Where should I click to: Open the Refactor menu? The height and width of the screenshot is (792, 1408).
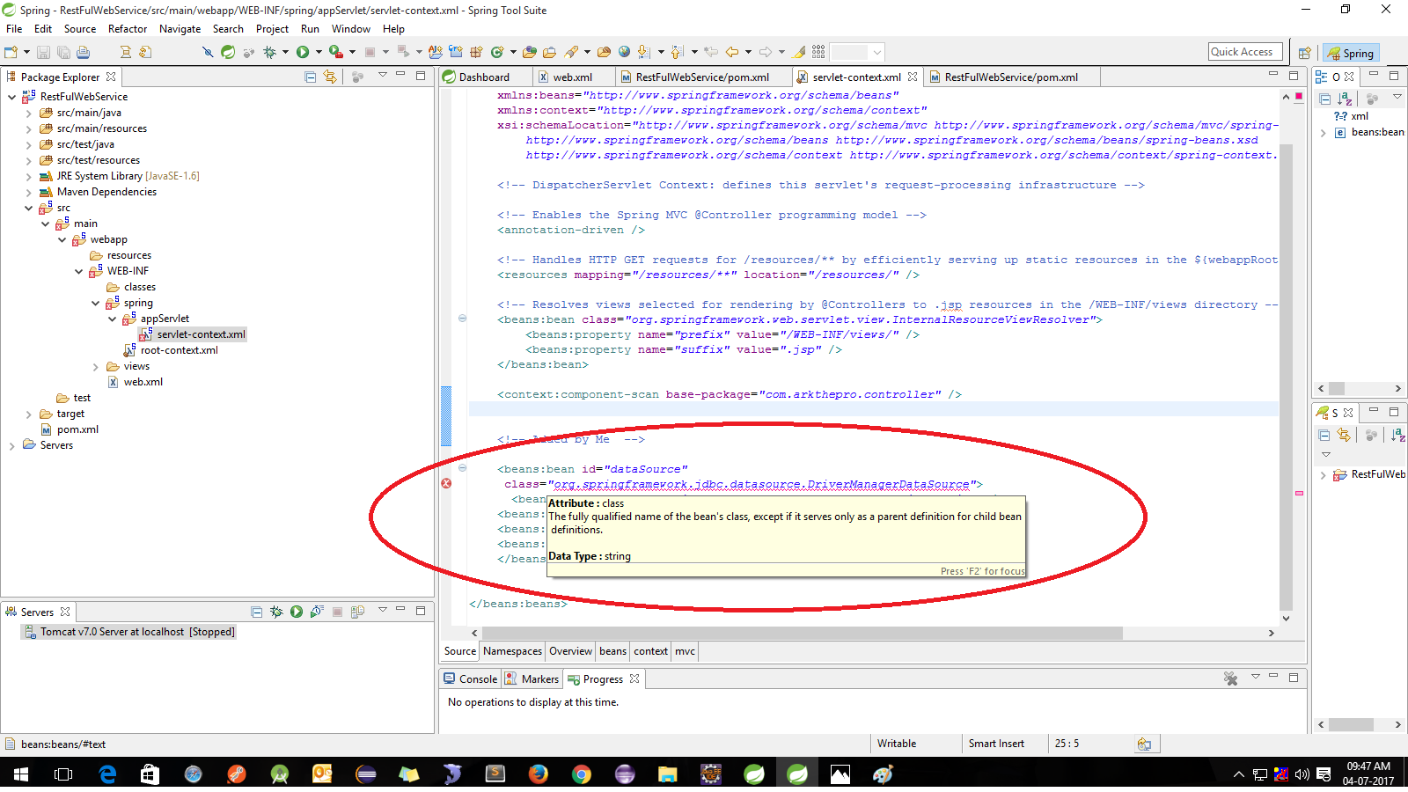(x=128, y=28)
